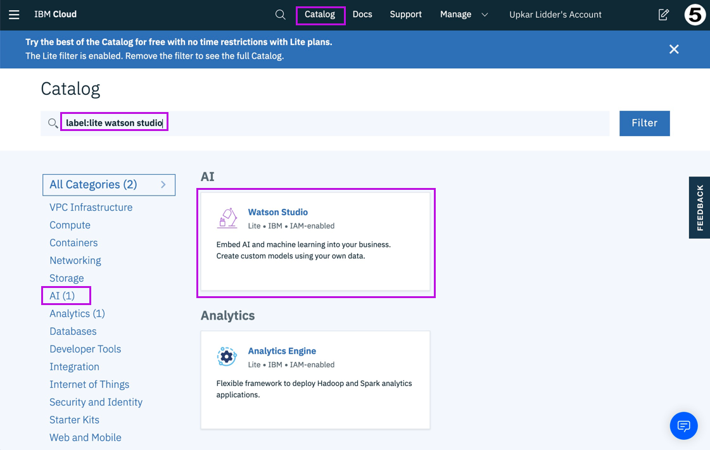Viewport: 710px width, 450px height.
Task: Select the Analytics (1) category
Action: click(77, 313)
